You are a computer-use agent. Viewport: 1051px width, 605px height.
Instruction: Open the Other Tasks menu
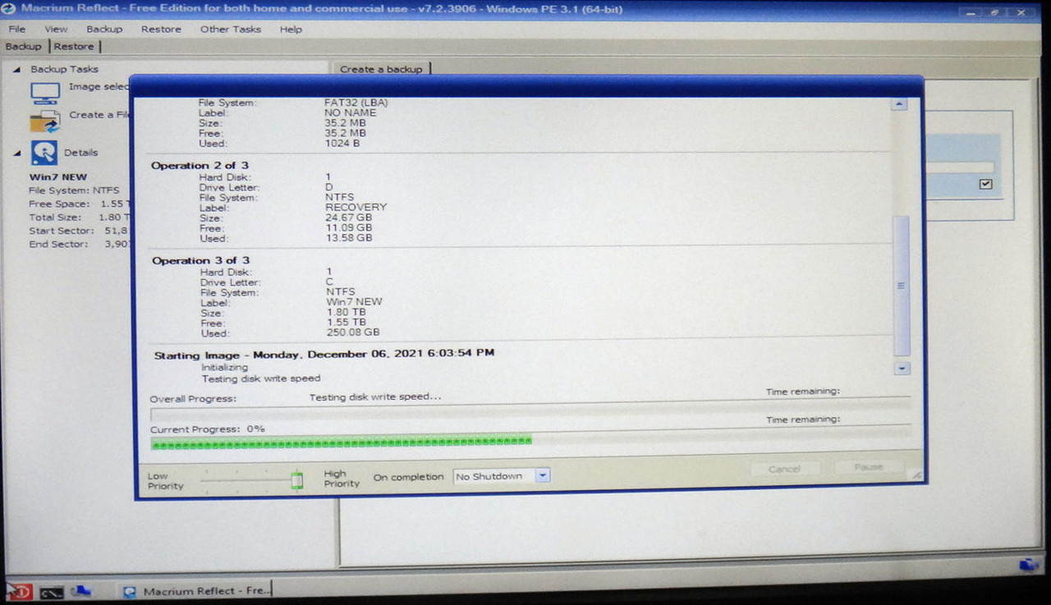pos(231,29)
